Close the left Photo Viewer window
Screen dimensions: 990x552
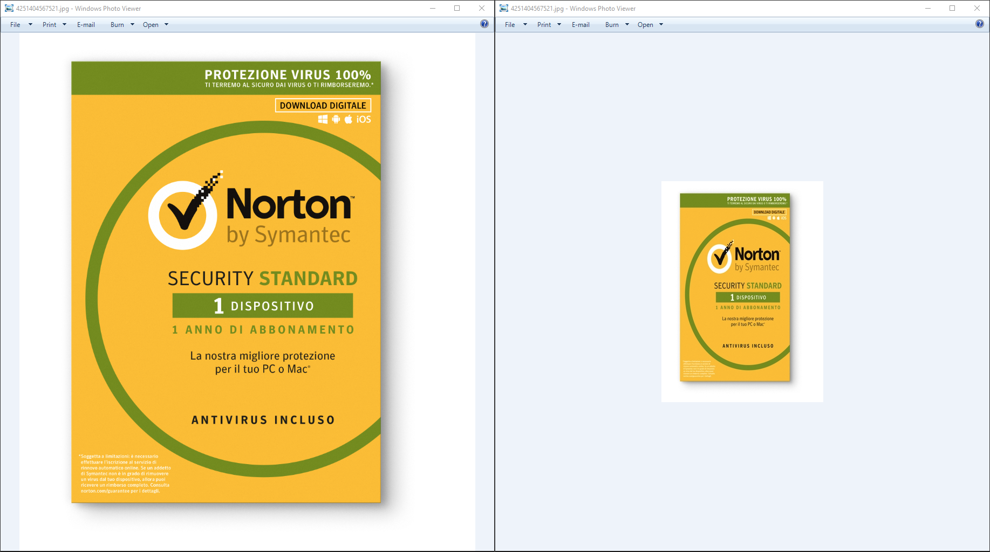point(482,8)
